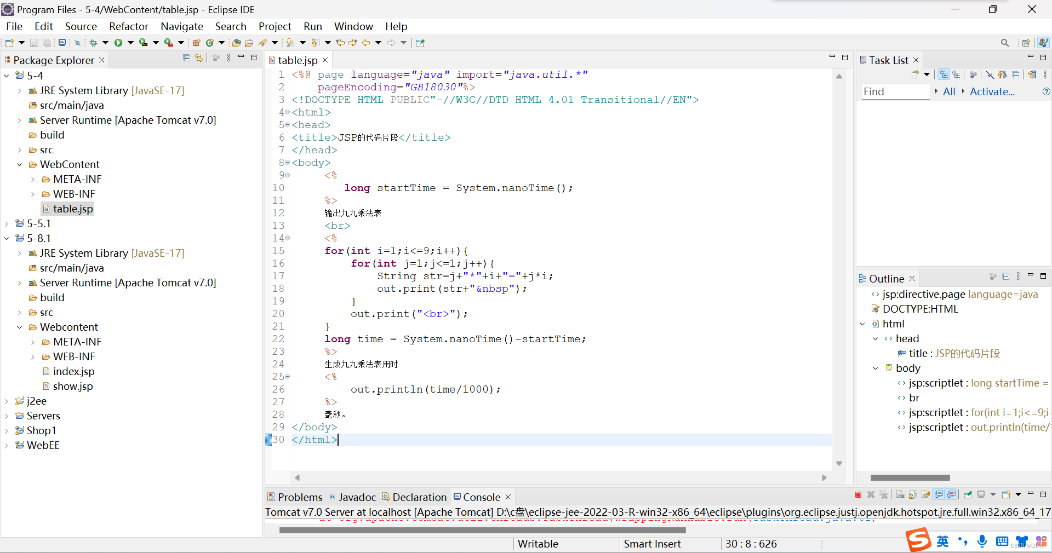The width and height of the screenshot is (1052, 553).
Task: Collapse the html node in Outline
Action: click(862, 324)
